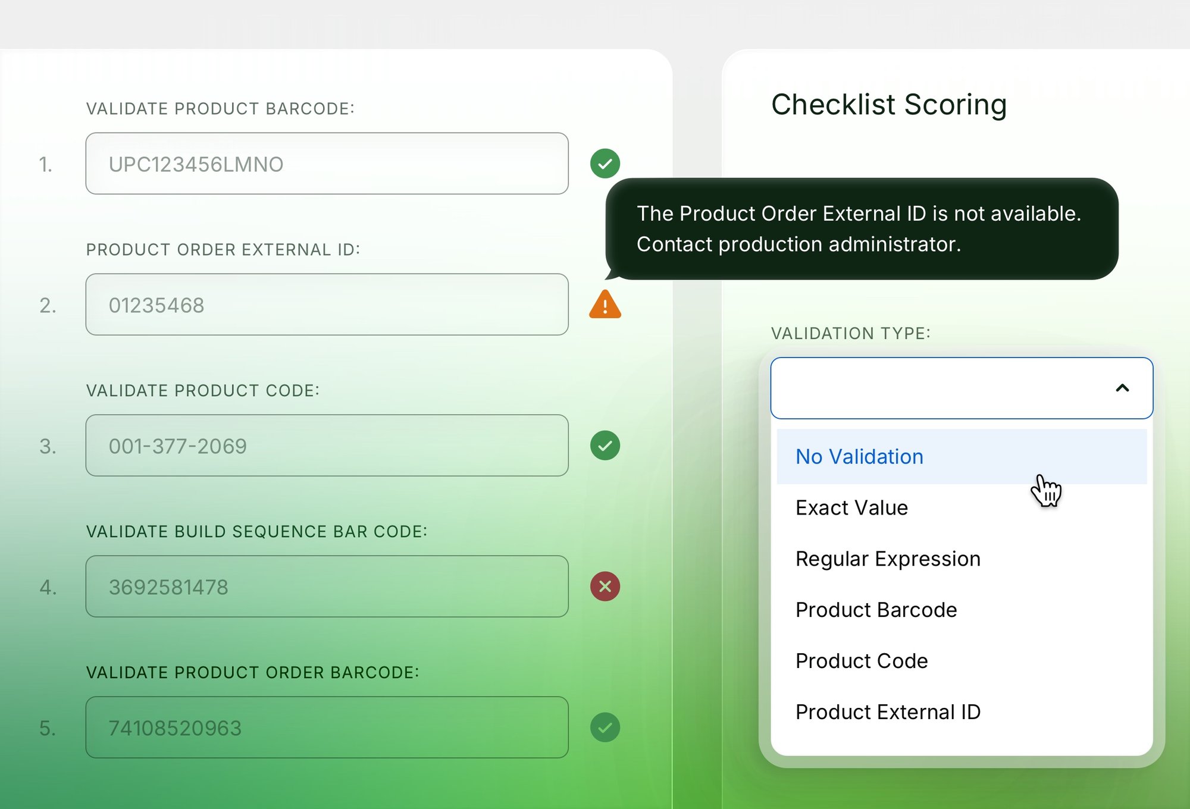Click the external ID unavailable tooltip message

point(862,229)
